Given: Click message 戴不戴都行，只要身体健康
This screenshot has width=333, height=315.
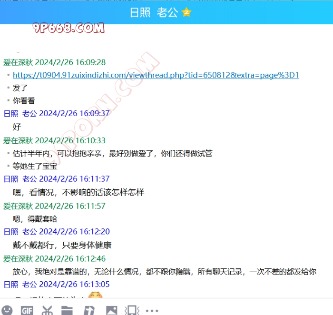Looking at the screenshot, I should coord(62,245).
